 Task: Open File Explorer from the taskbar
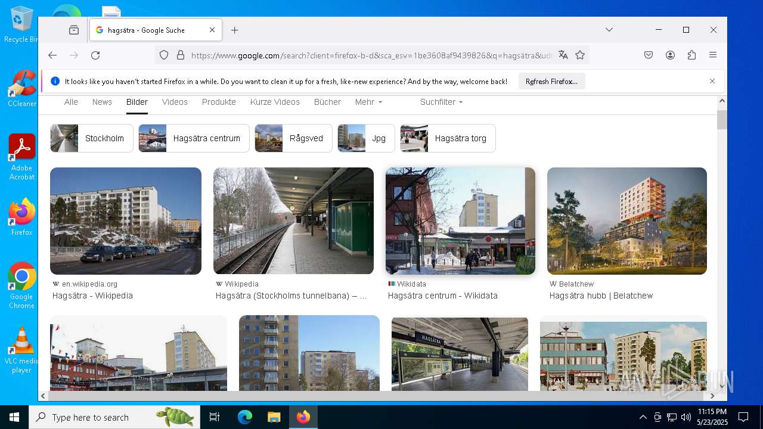[x=274, y=417]
